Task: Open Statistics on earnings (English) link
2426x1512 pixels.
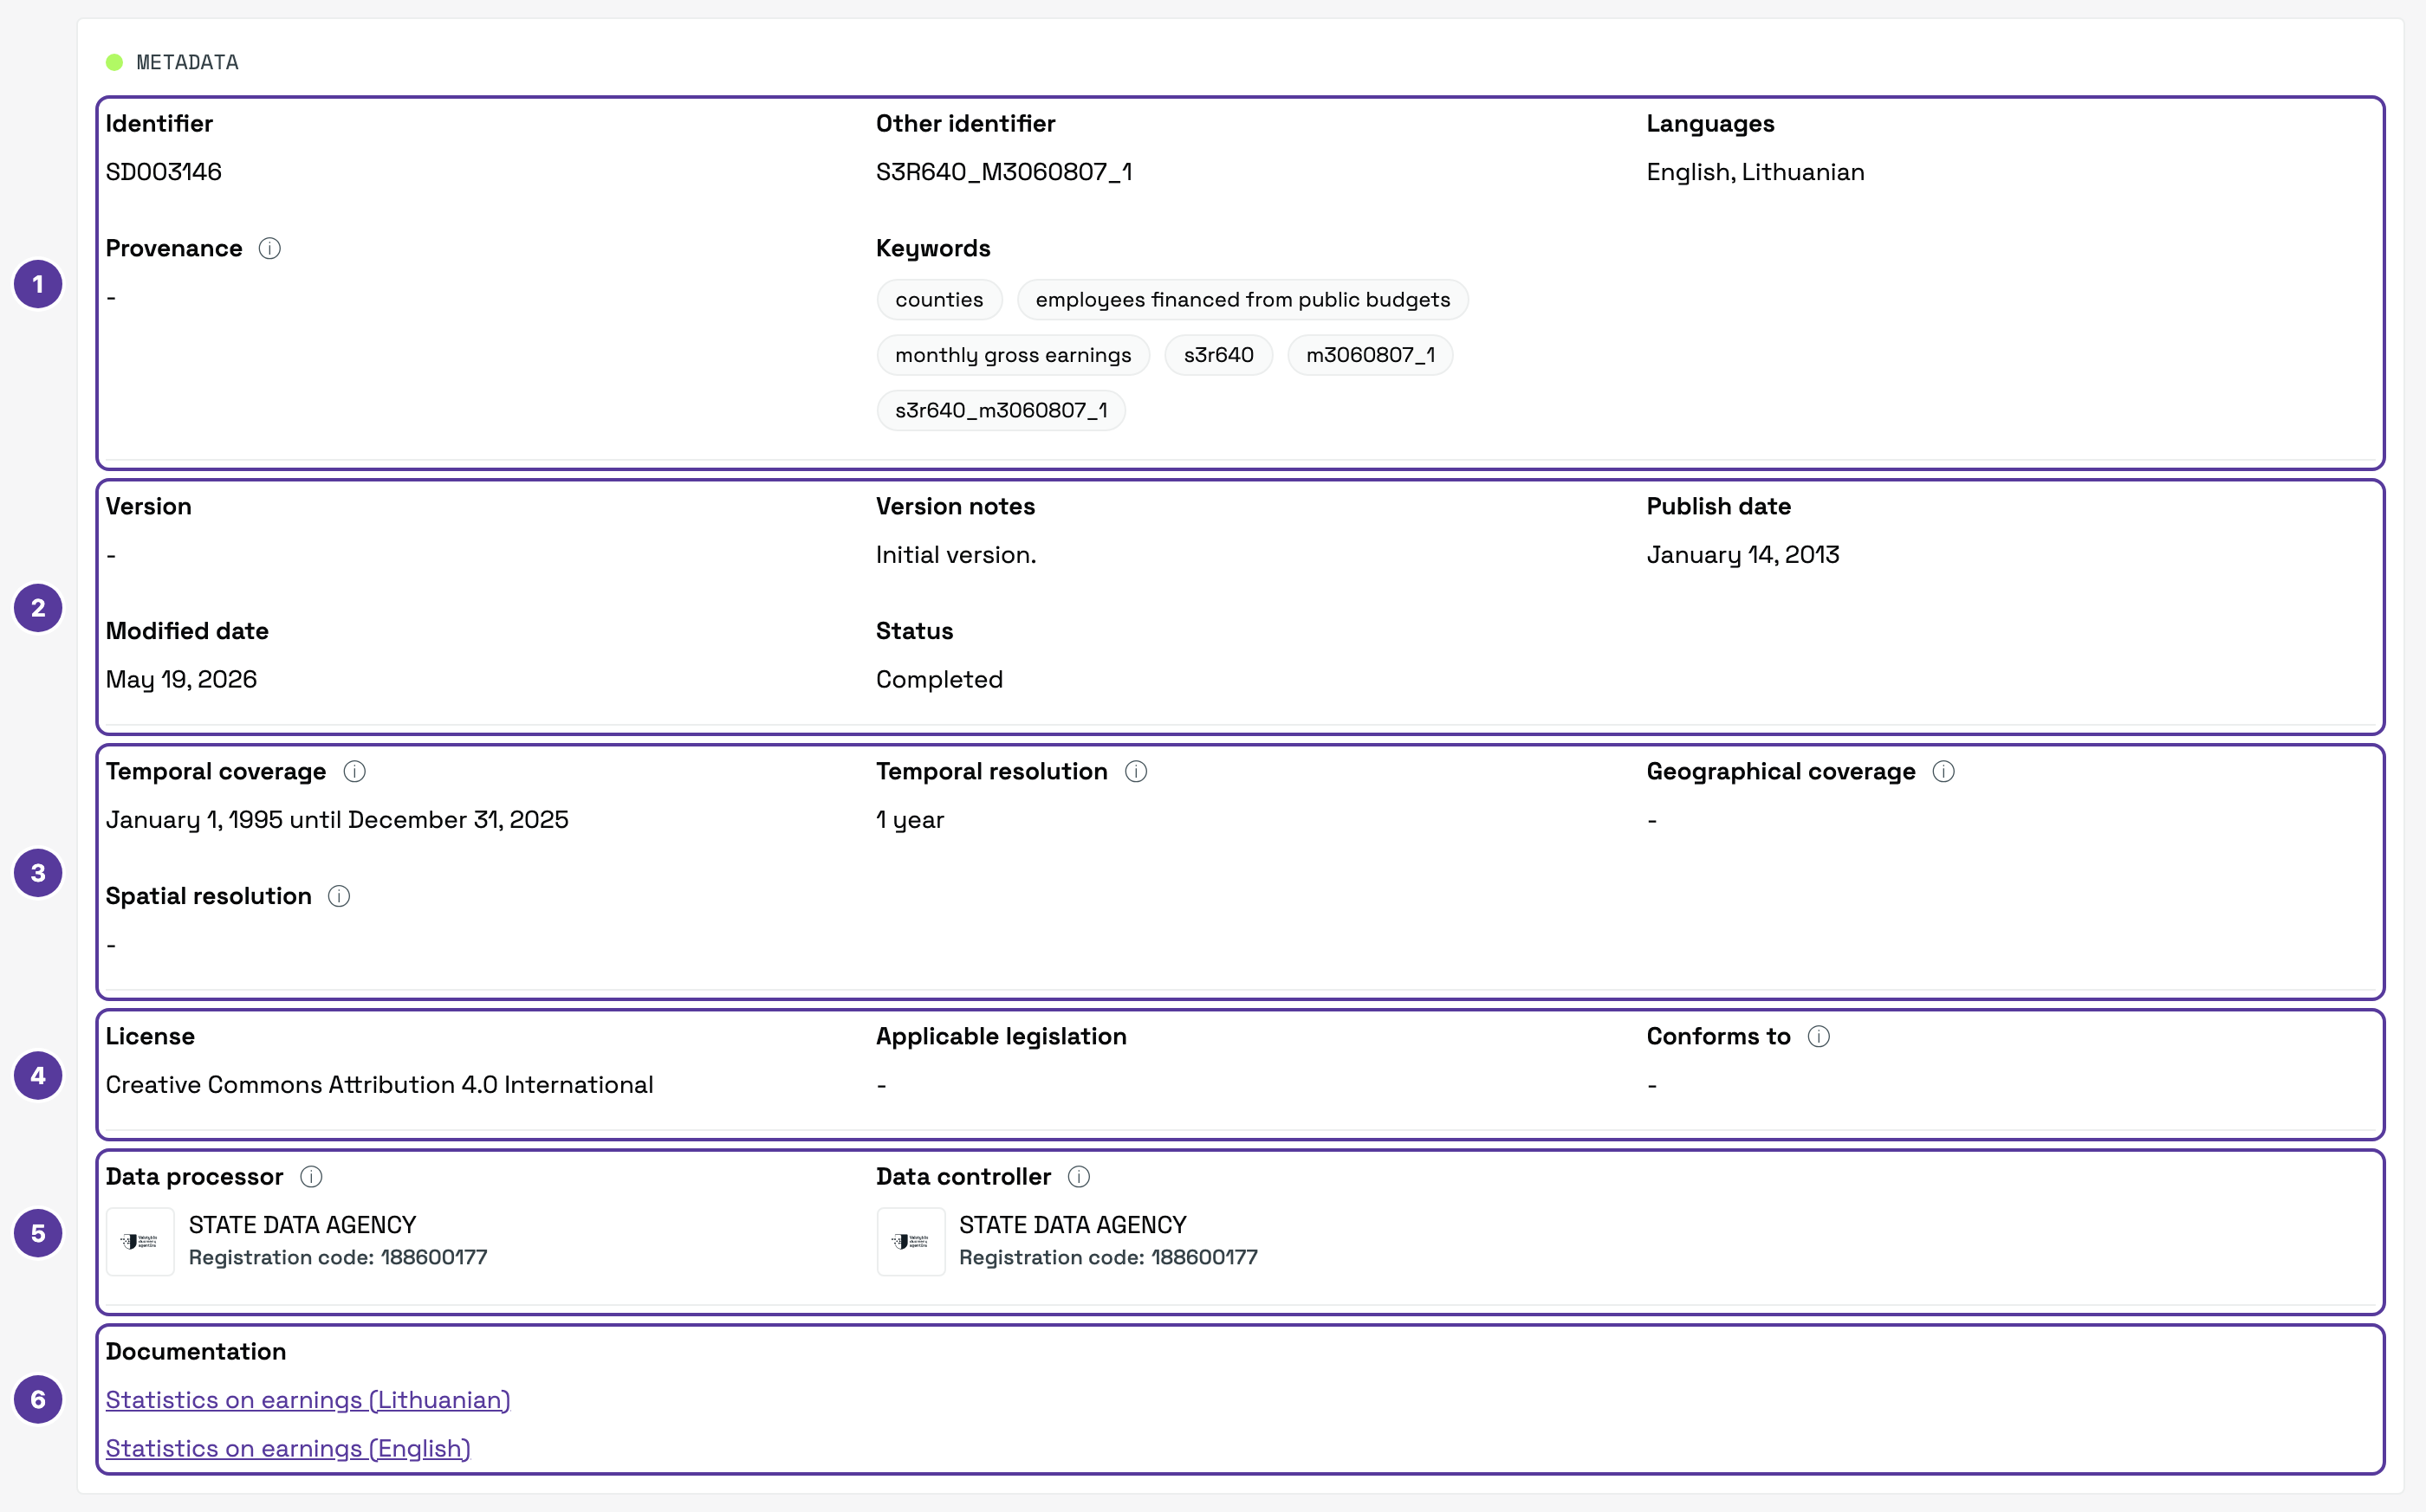Action: (x=289, y=1448)
